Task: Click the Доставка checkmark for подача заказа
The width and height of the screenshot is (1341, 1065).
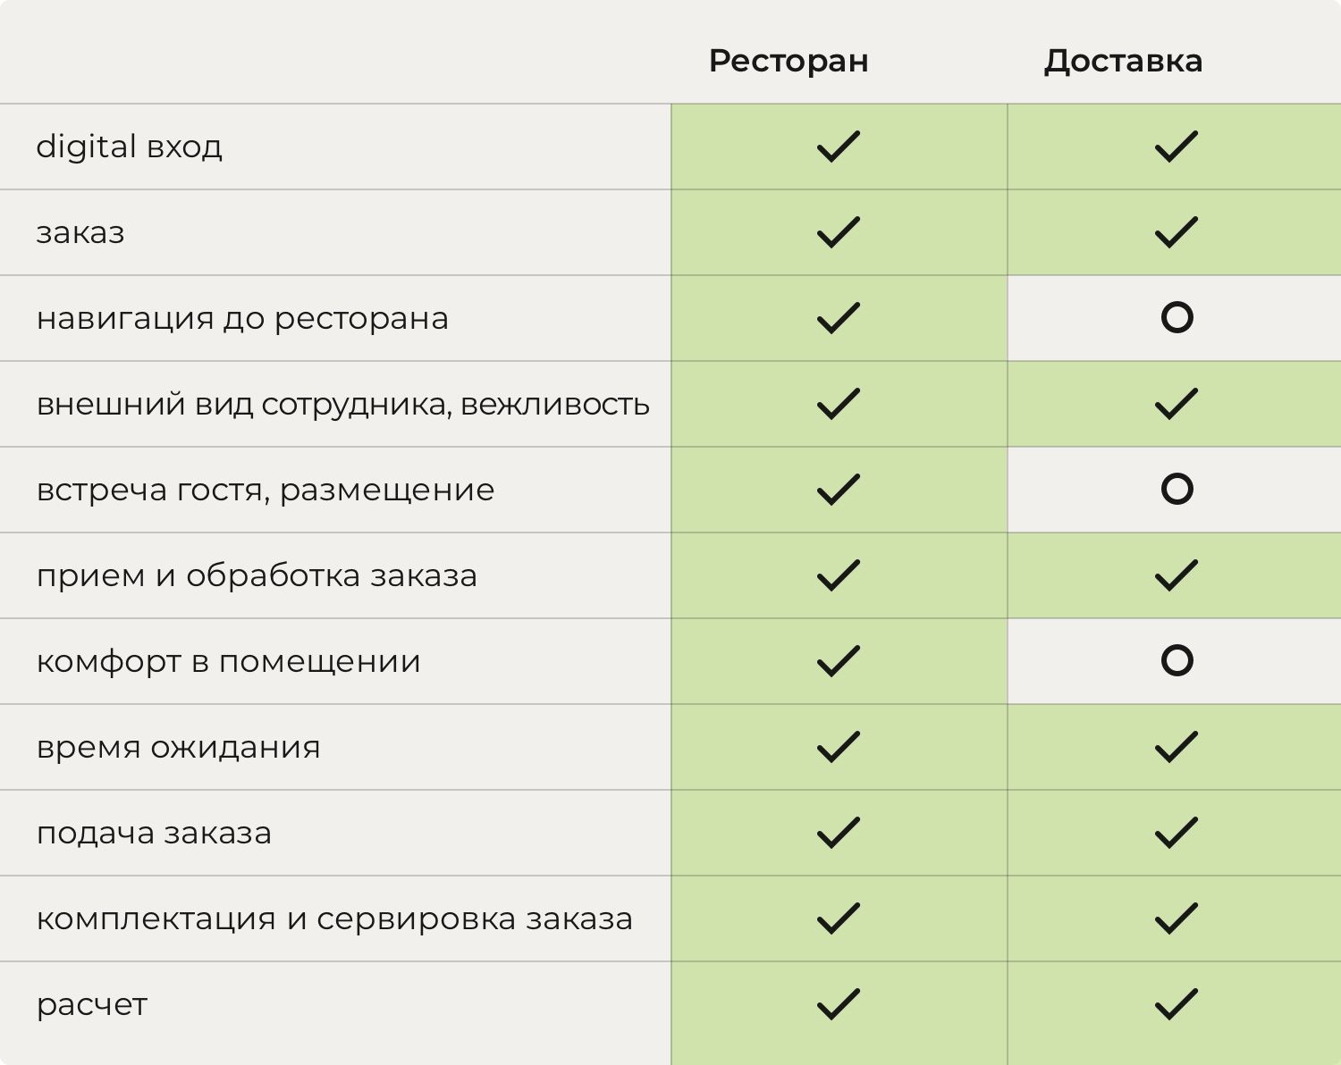Action: [x=1176, y=833]
